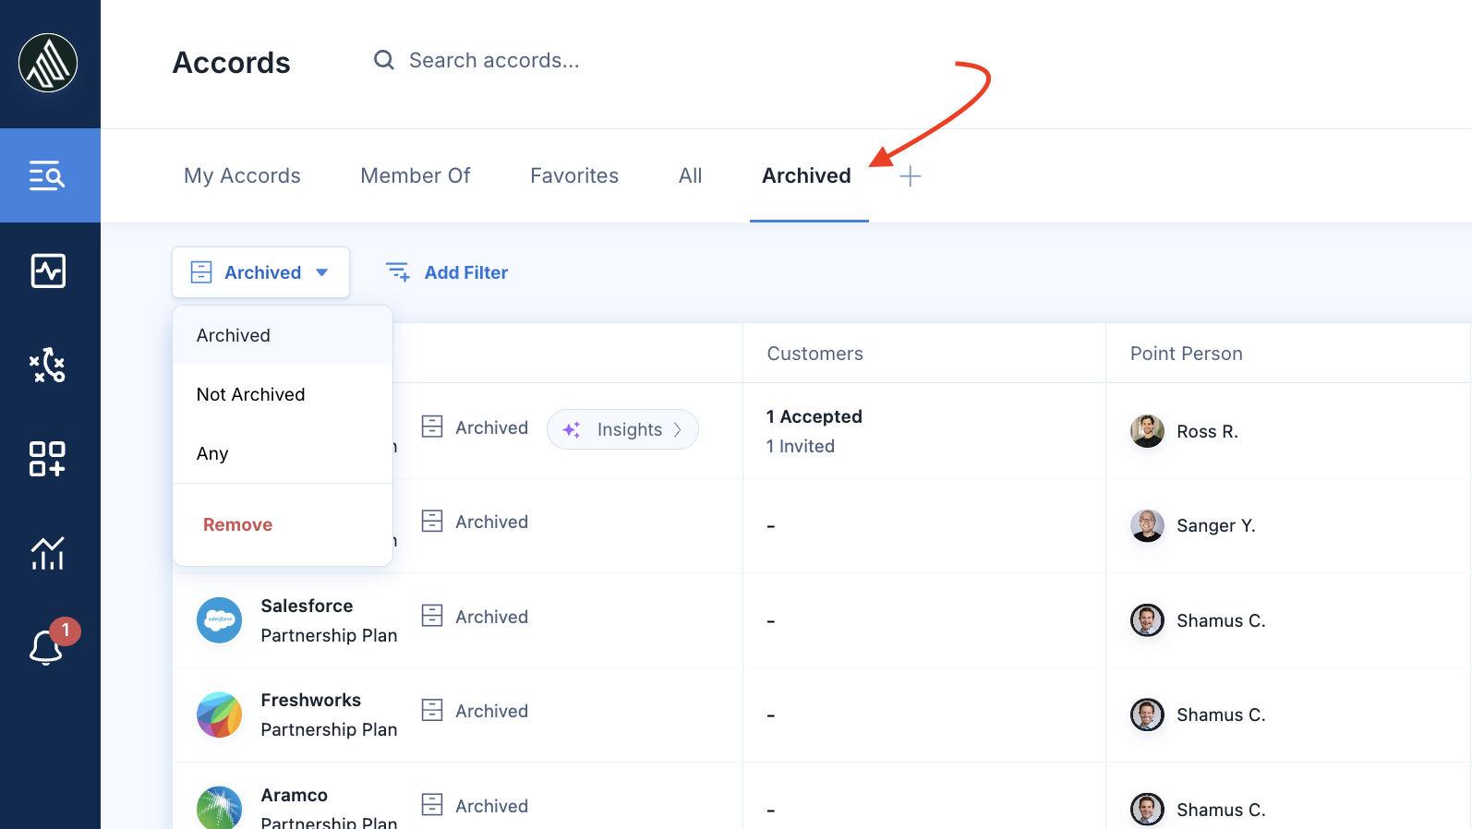Switch to the My Accords tab
1472x829 pixels.
pyautogui.click(x=242, y=175)
